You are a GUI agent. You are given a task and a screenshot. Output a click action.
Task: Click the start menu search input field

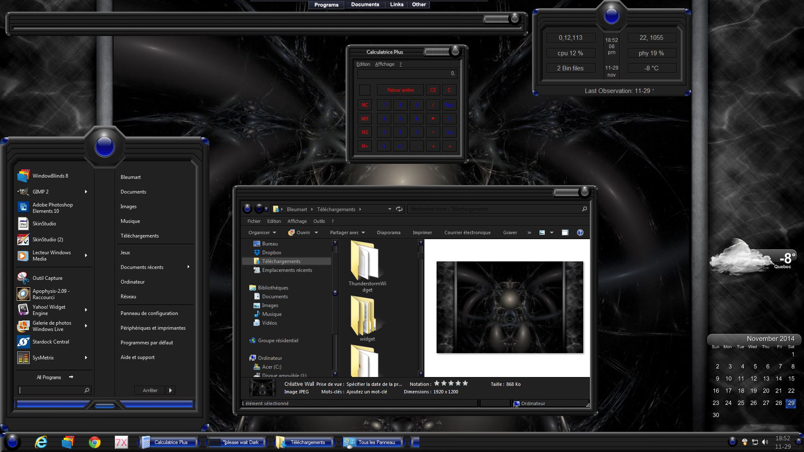coord(52,390)
